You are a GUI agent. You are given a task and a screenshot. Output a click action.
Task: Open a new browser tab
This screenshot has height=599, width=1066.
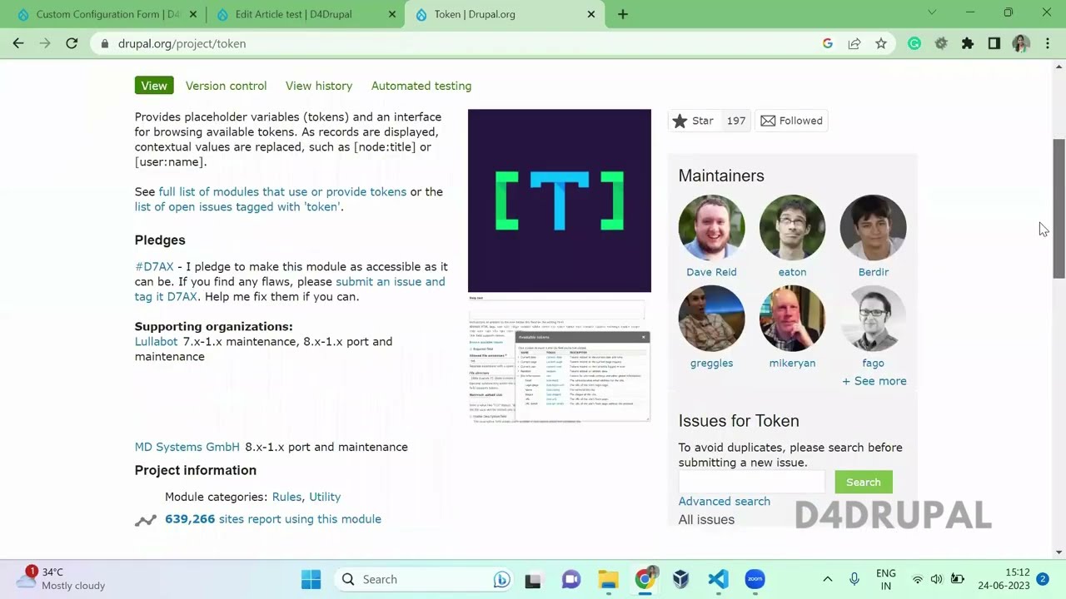[623, 14]
